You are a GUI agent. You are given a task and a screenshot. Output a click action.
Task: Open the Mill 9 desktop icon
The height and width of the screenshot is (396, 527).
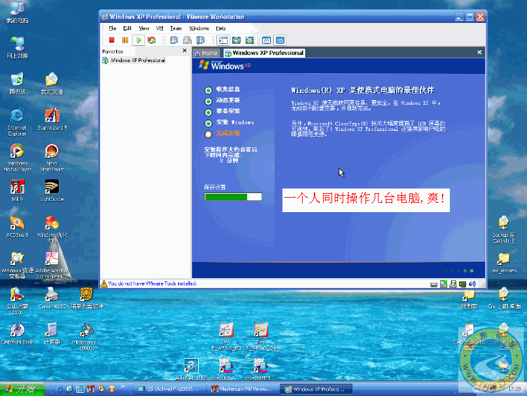pyautogui.click(x=17, y=190)
